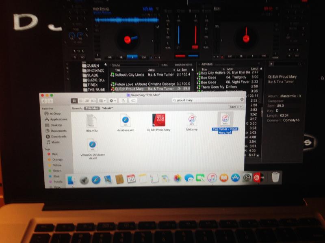
Task: Select the Dj Edit Proud Mary file
Action: (159, 122)
